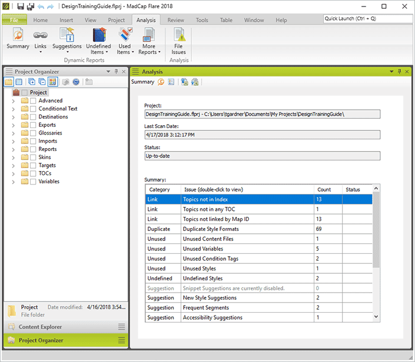Switch to the Home ribbon tab
Image resolution: width=415 pixels, height=362 pixels.
[41, 20]
